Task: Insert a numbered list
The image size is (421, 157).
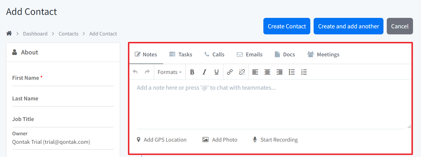Action: pos(304,72)
